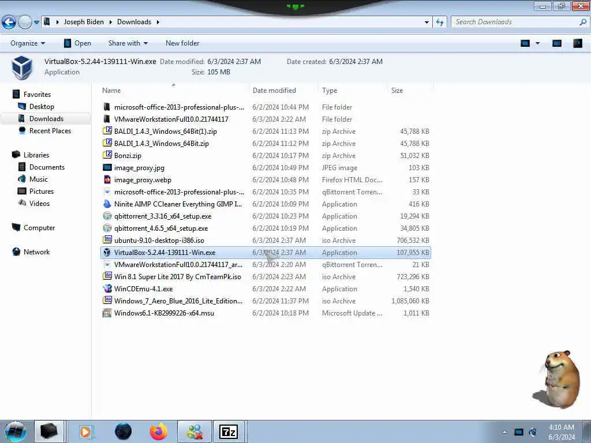Open Documents library
Viewport: 591px width, 443px height.
47,167
